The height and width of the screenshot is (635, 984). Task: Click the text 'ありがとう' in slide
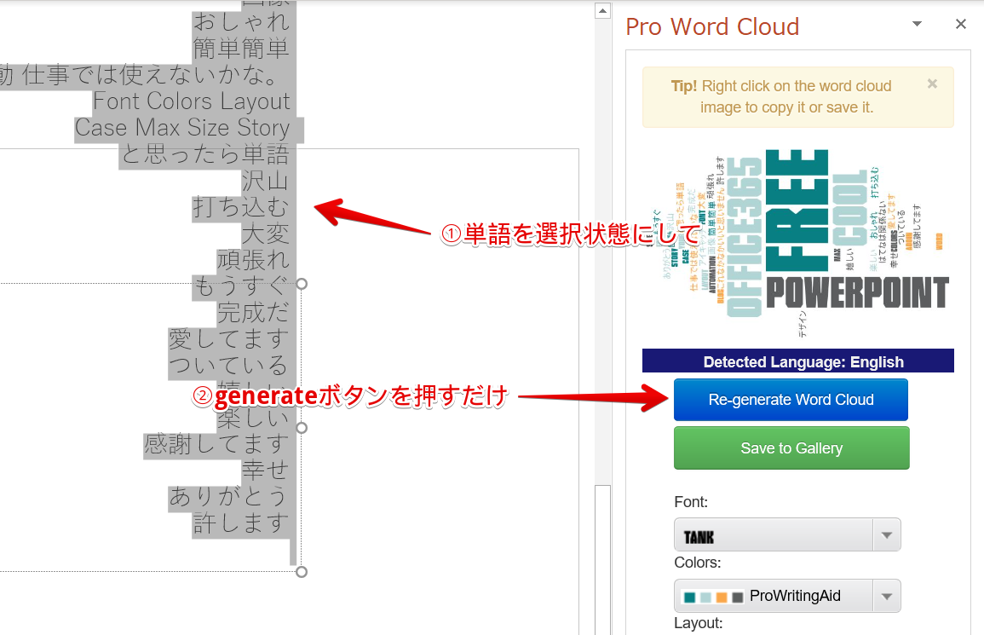pos(227,496)
